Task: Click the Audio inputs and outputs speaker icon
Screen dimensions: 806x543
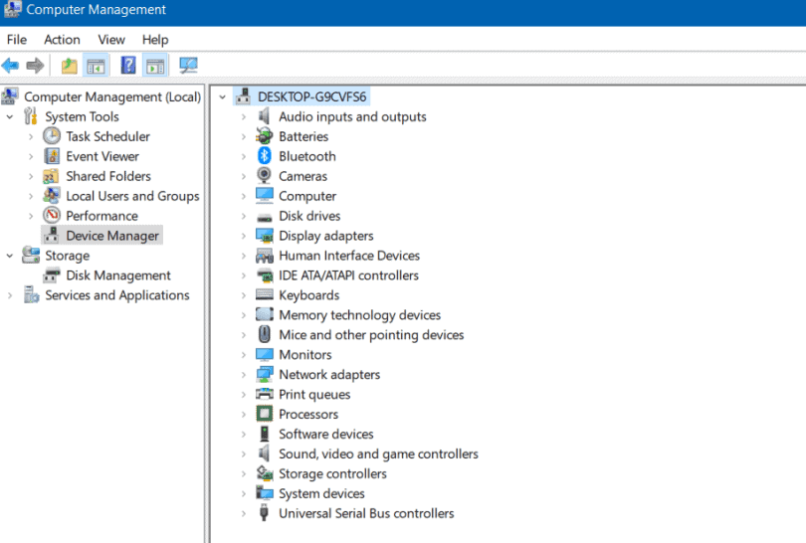Action: (264, 116)
